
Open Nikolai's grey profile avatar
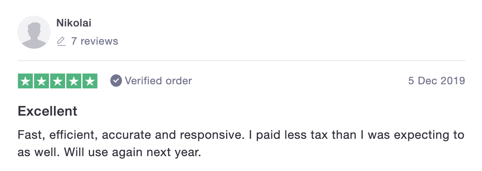click(34, 32)
